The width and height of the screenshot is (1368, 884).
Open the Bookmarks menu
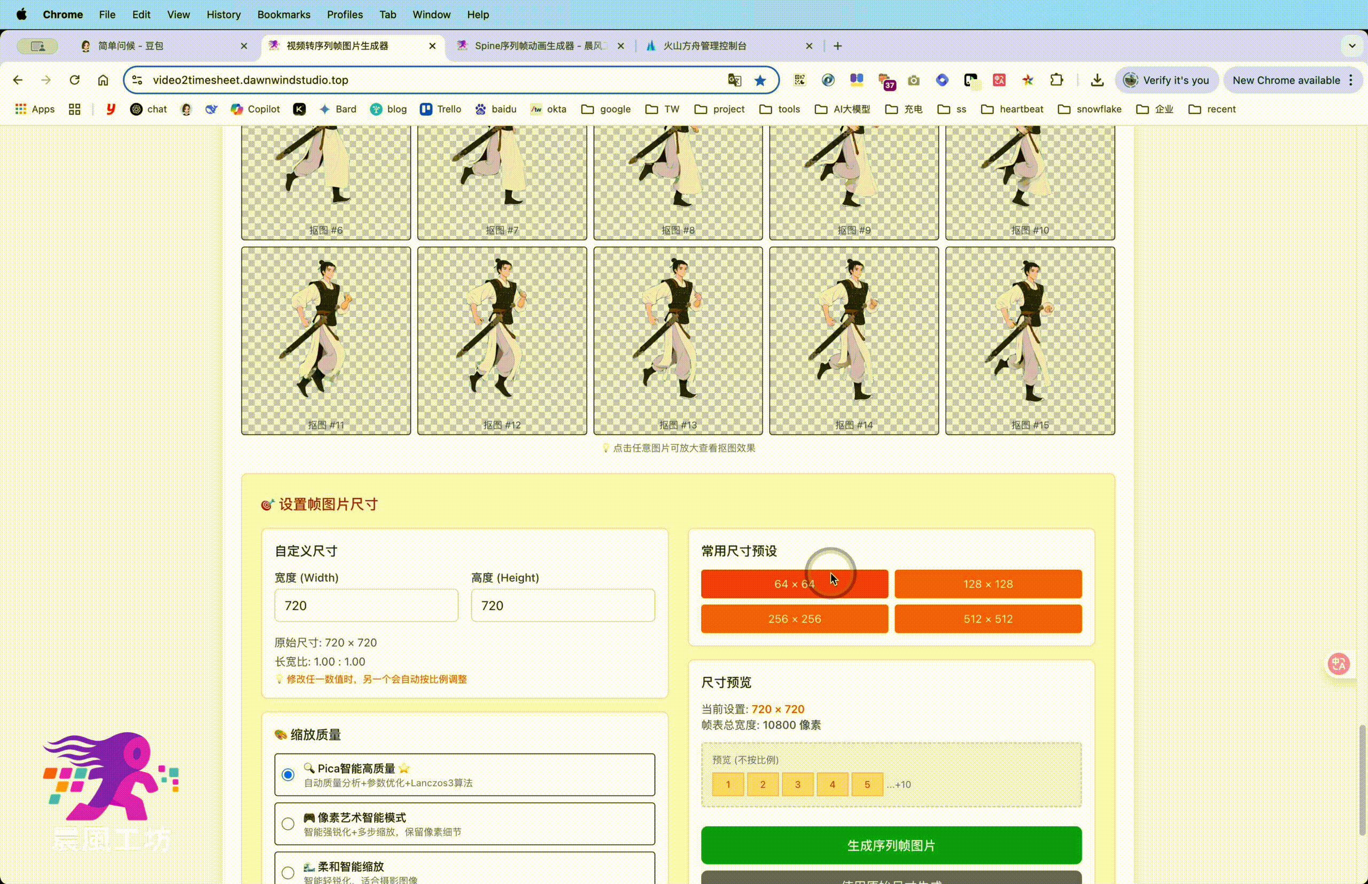click(283, 14)
